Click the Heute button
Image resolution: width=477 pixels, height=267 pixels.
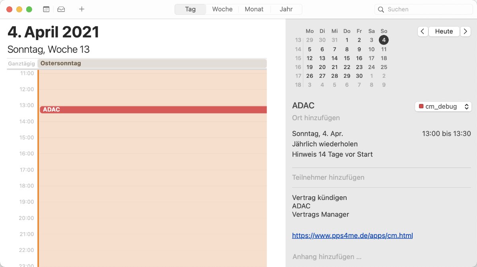tap(444, 32)
